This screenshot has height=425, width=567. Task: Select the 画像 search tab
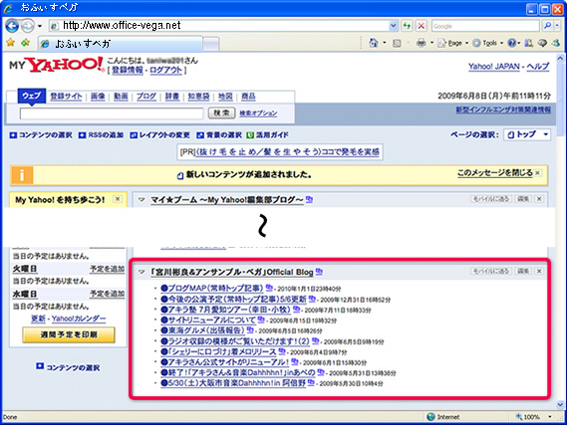coord(98,97)
